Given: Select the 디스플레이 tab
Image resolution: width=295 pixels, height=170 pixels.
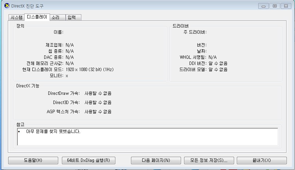Looking at the screenshot, I should coord(37,17).
